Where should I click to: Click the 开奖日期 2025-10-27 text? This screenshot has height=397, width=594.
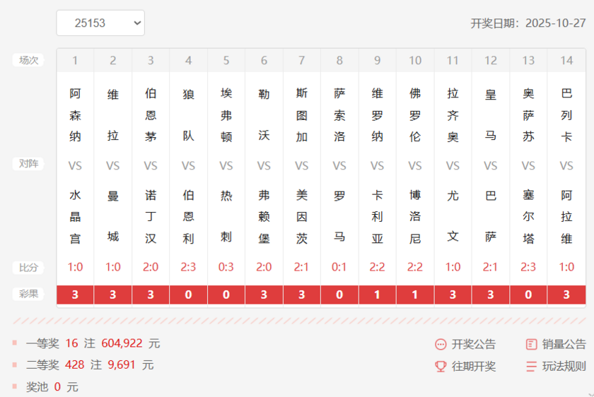(x=528, y=23)
